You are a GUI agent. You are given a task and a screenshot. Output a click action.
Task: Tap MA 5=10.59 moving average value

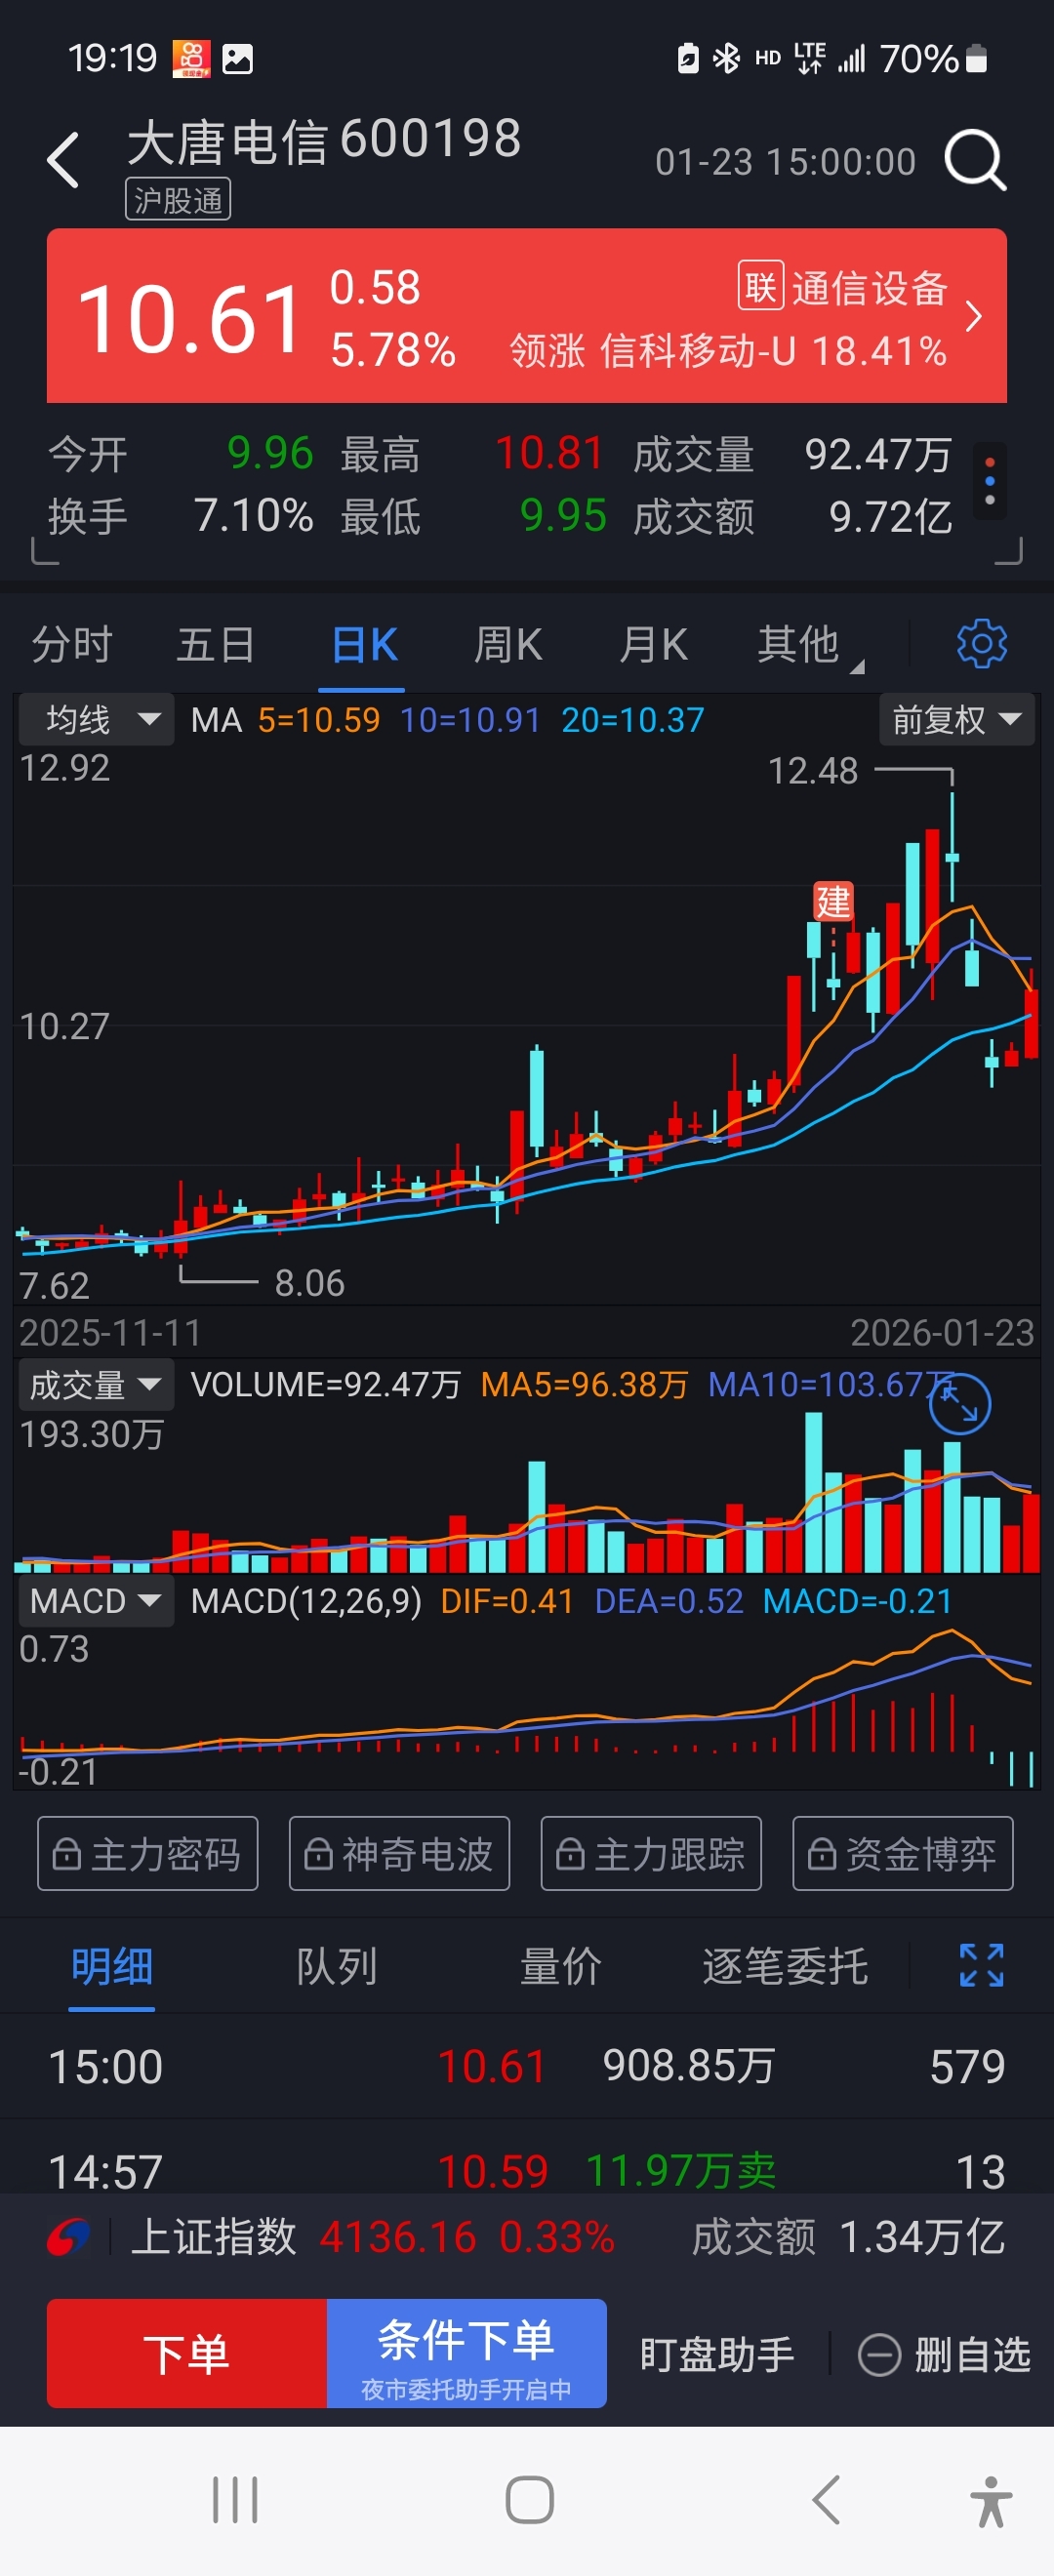319,720
